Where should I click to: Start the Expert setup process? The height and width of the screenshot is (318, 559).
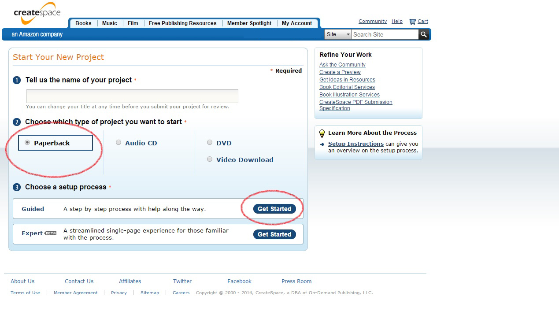(x=274, y=234)
